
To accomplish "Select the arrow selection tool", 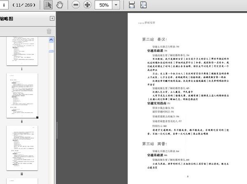I will coord(48,5).
